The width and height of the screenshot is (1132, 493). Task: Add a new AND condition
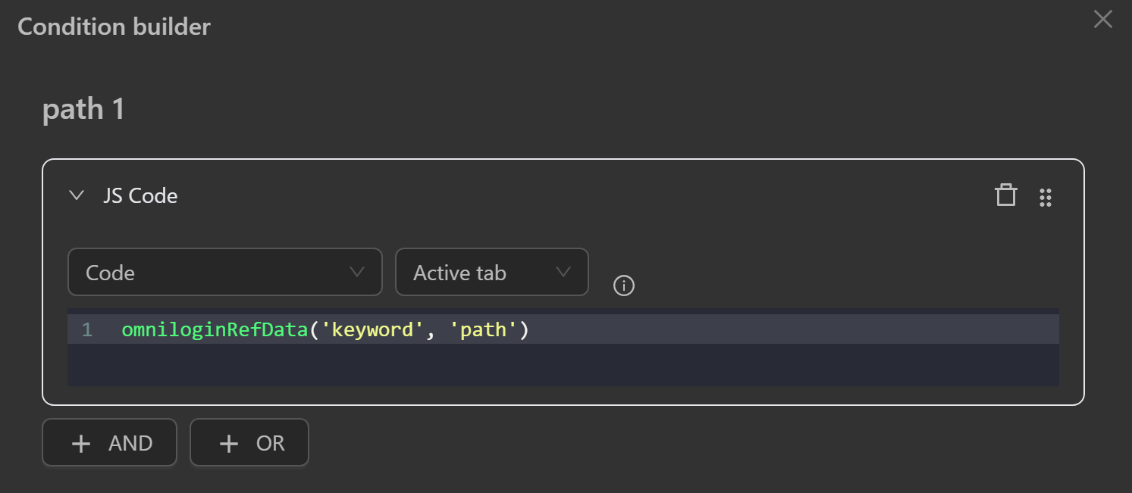click(x=109, y=442)
